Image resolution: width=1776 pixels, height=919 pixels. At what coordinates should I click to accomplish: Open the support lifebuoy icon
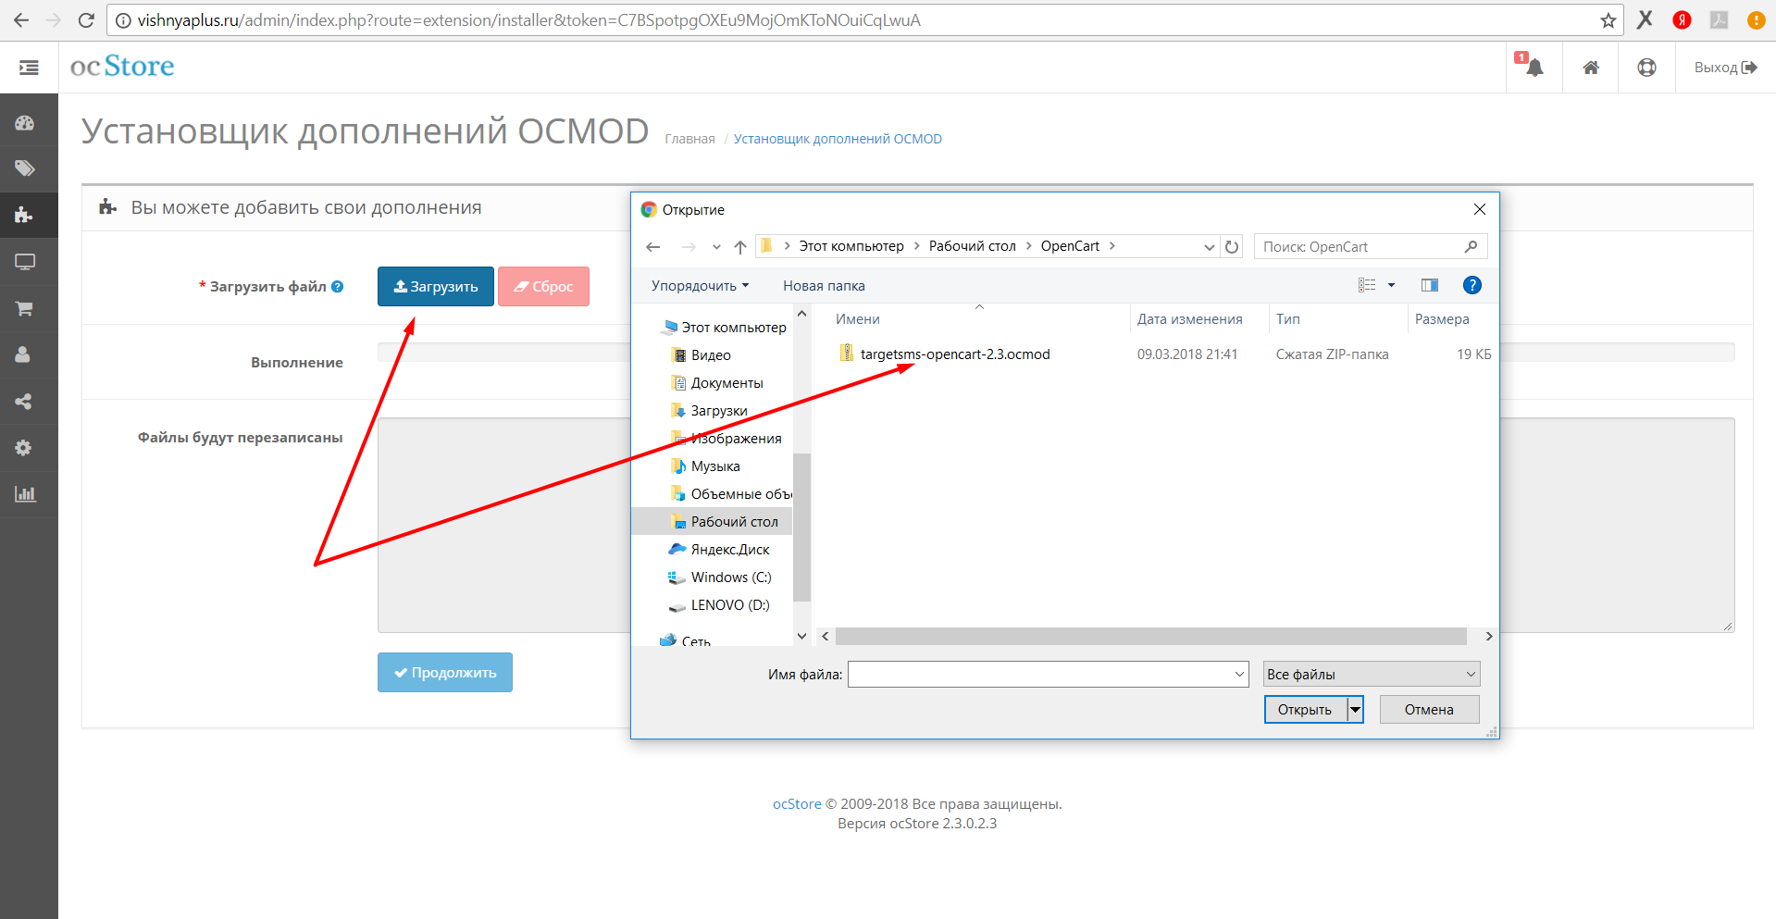(x=1646, y=68)
